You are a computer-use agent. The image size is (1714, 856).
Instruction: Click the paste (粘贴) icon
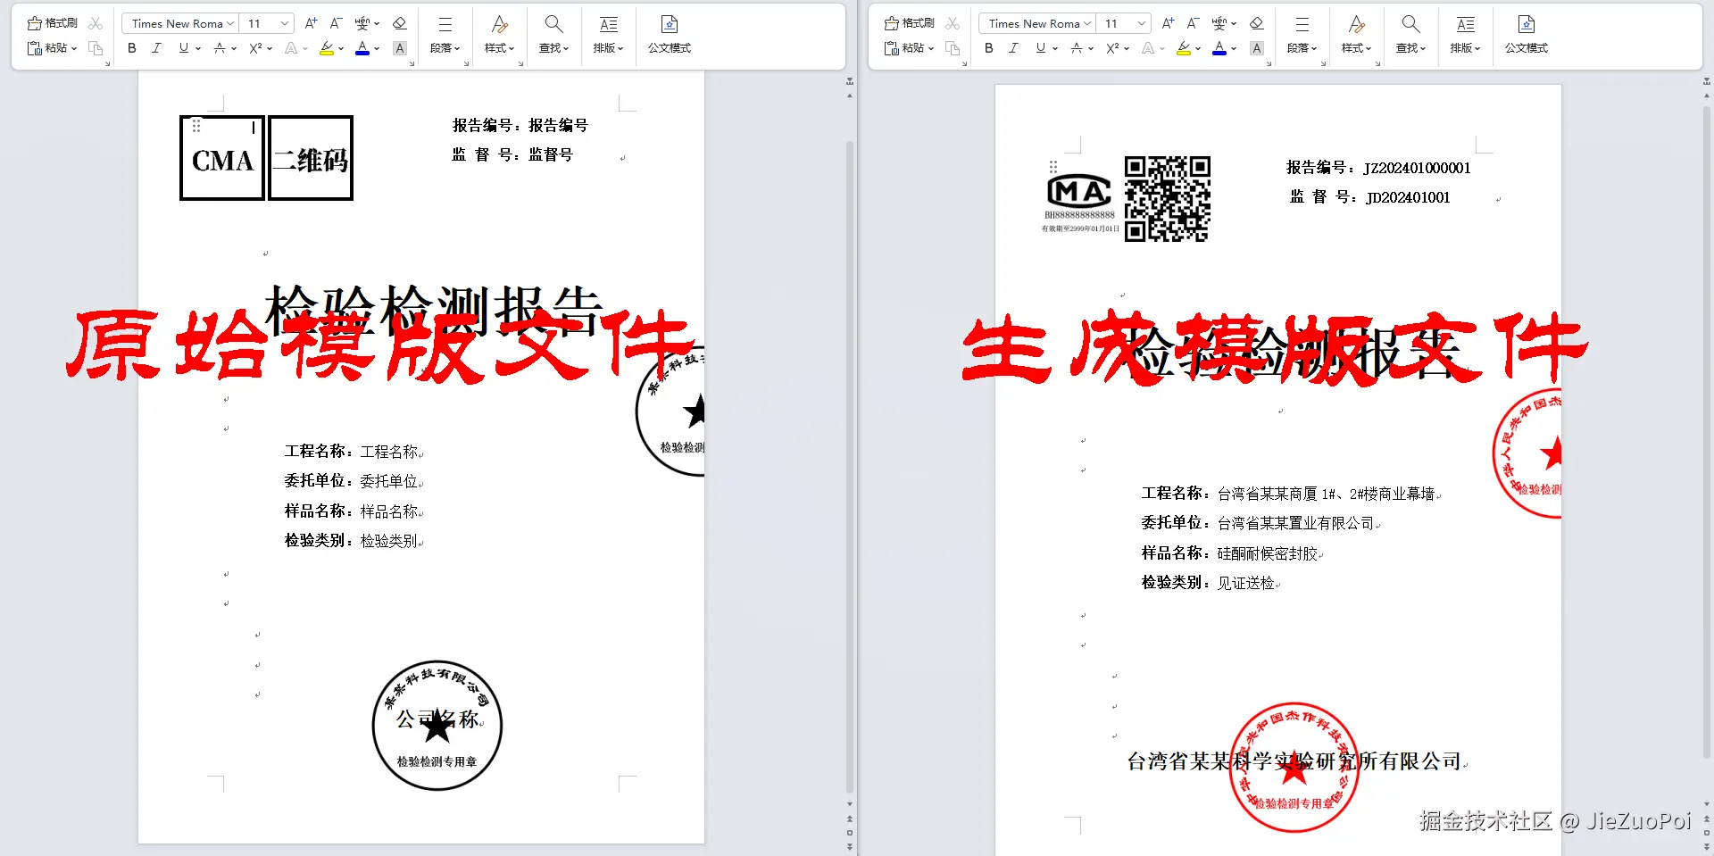coord(49,48)
